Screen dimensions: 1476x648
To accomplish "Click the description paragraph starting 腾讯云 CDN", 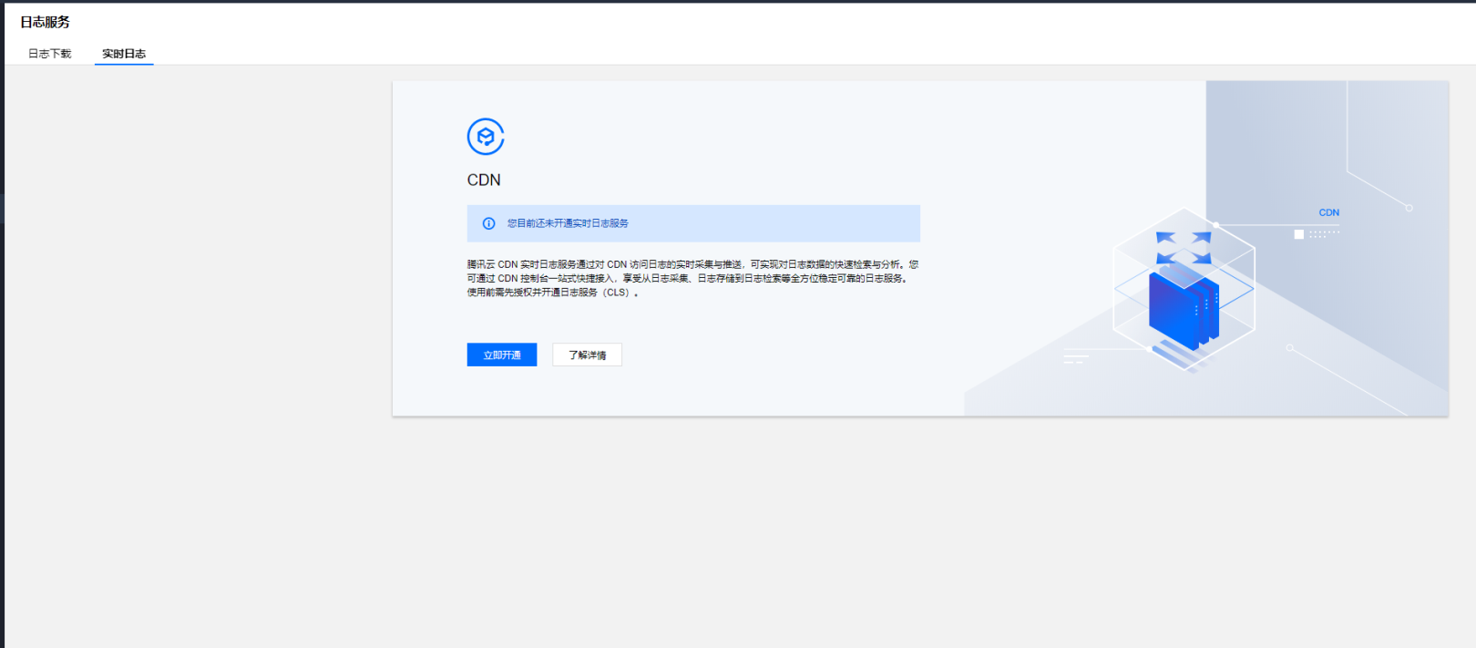I will (692, 278).
